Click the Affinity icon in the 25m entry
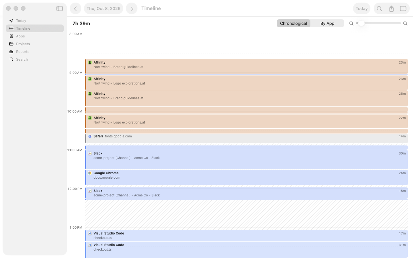The width and height of the screenshot is (413, 258). [90, 94]
